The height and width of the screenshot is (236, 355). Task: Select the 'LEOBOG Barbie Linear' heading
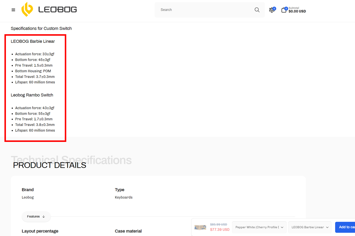tap(33, 41)
